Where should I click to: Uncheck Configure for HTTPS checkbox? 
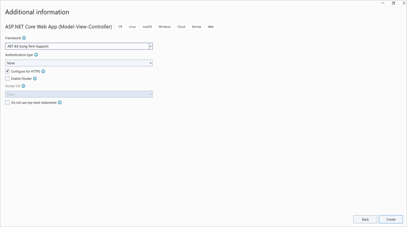pyautogui.click(x=7, y=71)
